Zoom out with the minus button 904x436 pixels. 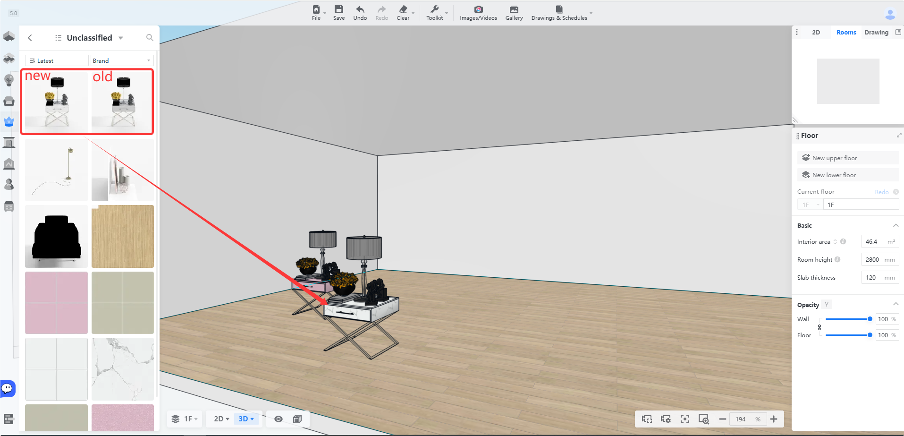pyautogui.click(x=722, y=419)
